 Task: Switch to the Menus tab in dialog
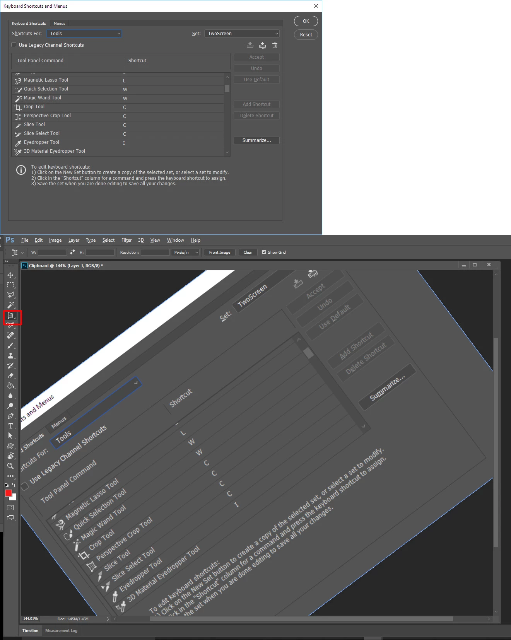click(60, 24)
